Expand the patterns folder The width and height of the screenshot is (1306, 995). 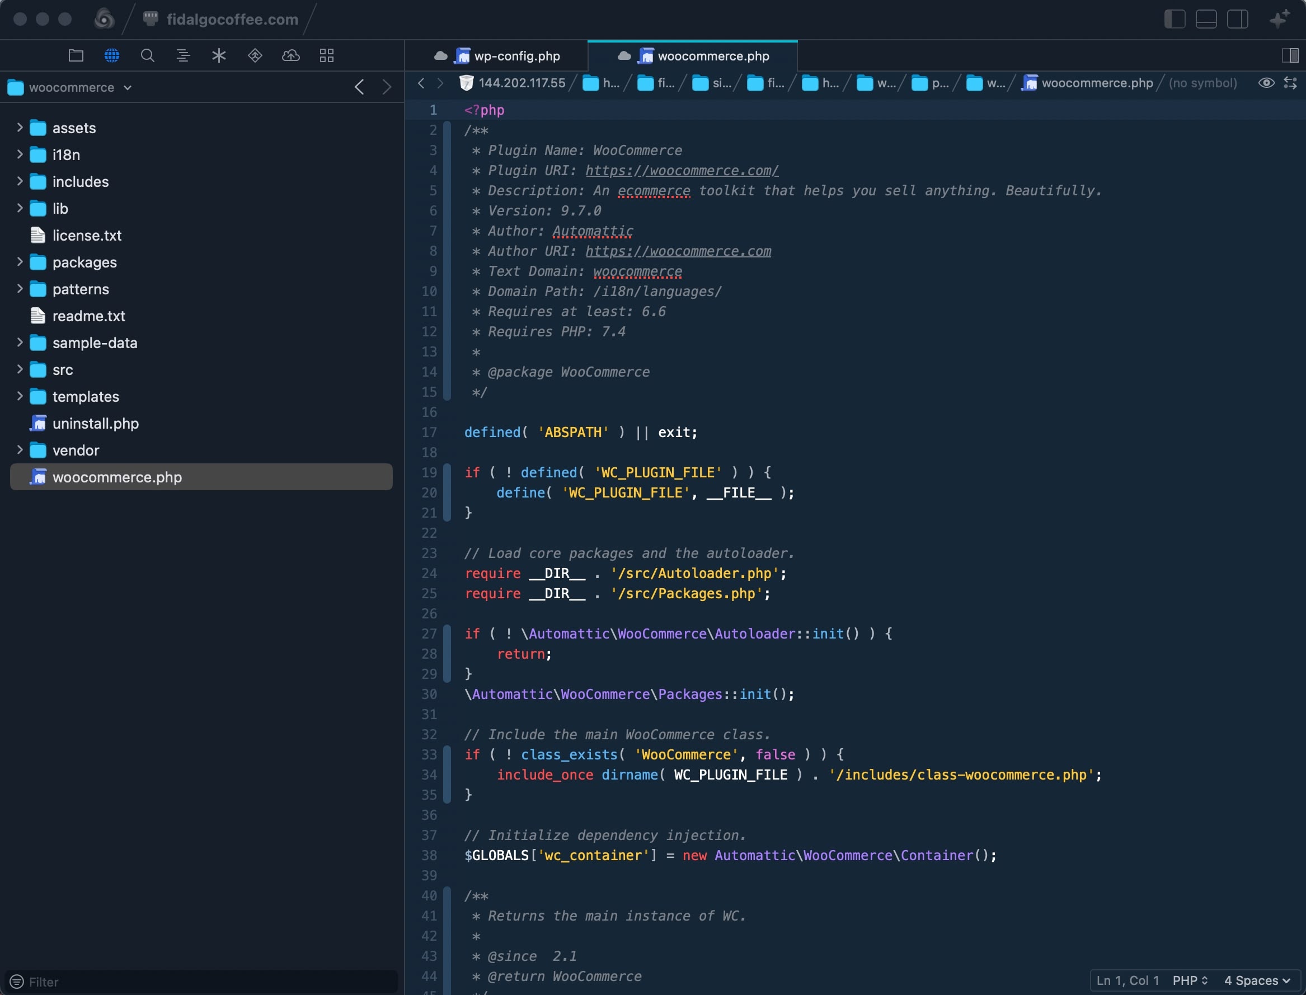pyautogui.click(x=20, y=288)
